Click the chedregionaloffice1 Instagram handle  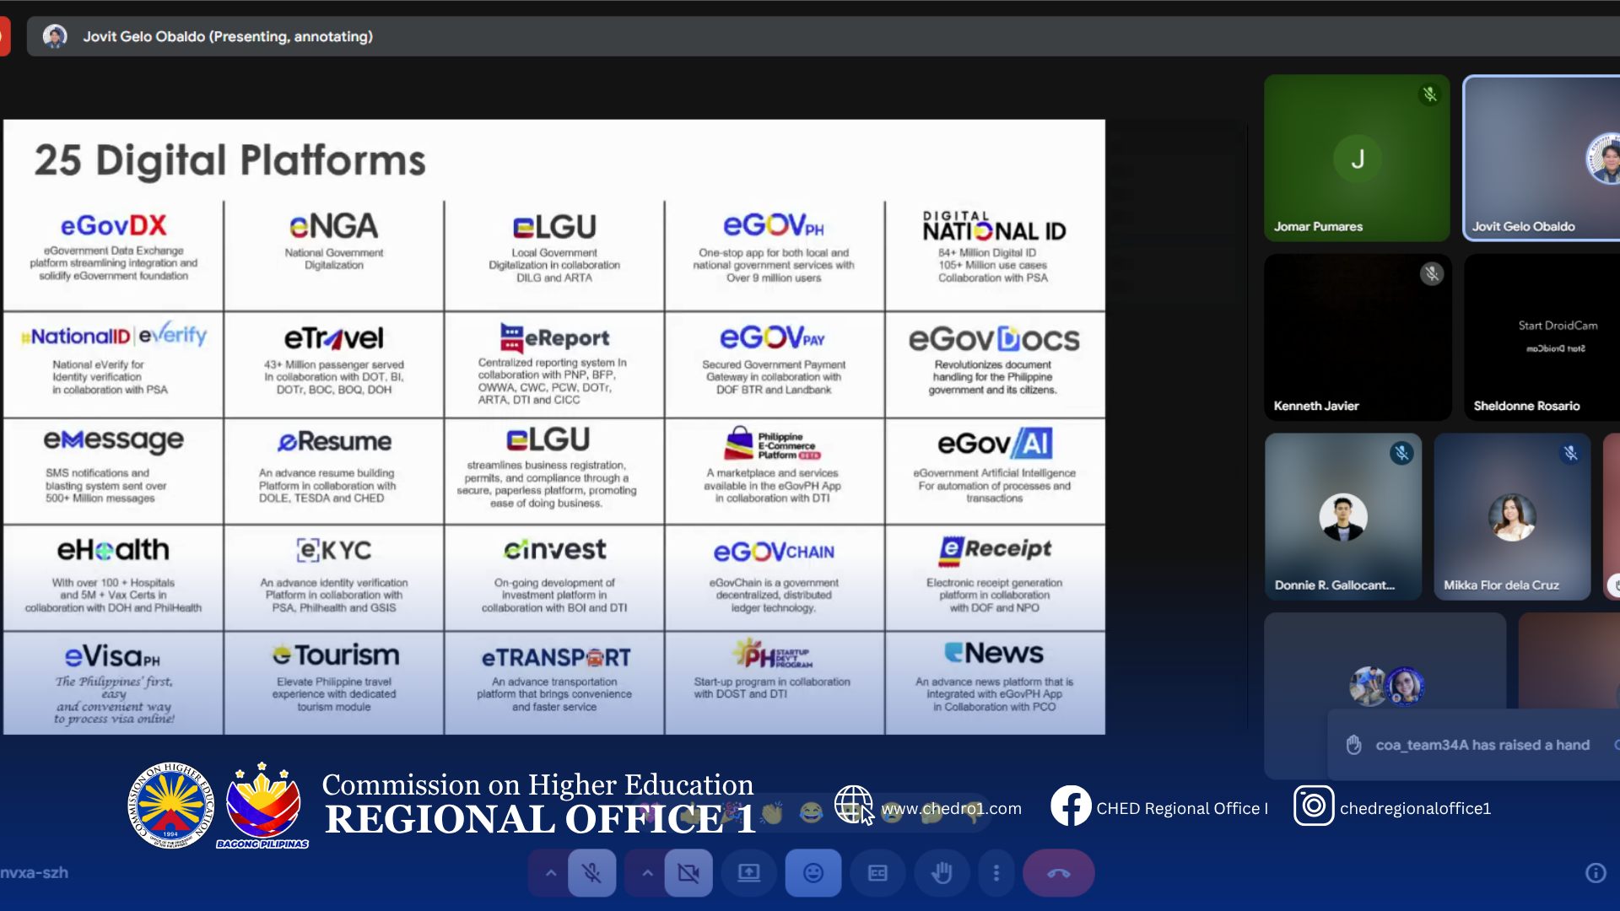click(x=1415, y=808)
